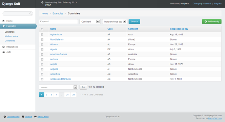Open the Kitchen sinks submenu item

coord(11,36)
